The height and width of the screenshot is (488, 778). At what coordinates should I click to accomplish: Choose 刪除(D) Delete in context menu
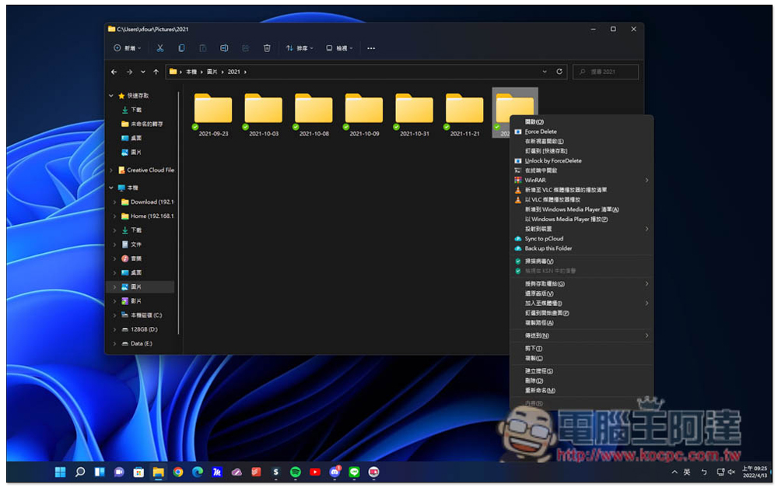point(581,381)
